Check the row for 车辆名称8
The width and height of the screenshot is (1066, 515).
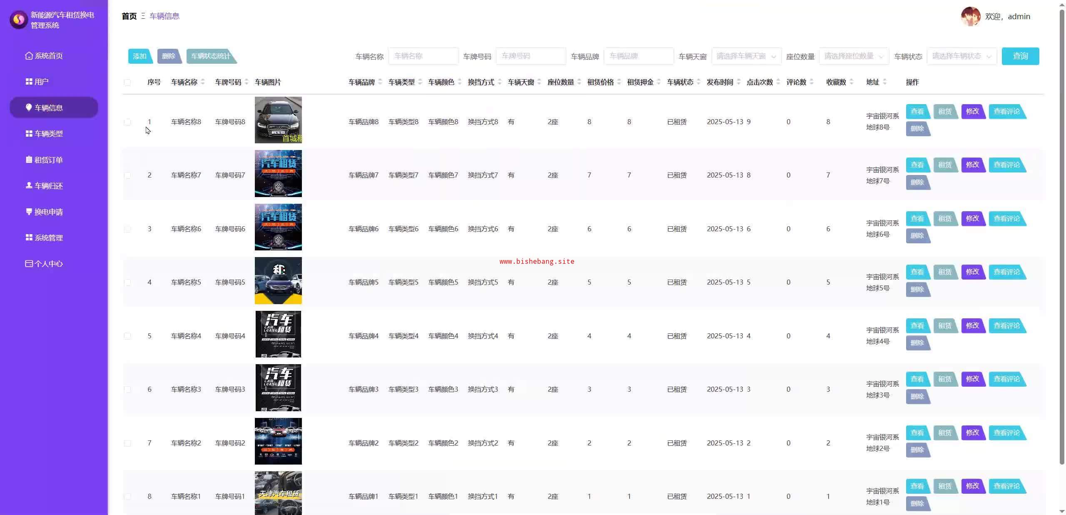tap(127, 122)
